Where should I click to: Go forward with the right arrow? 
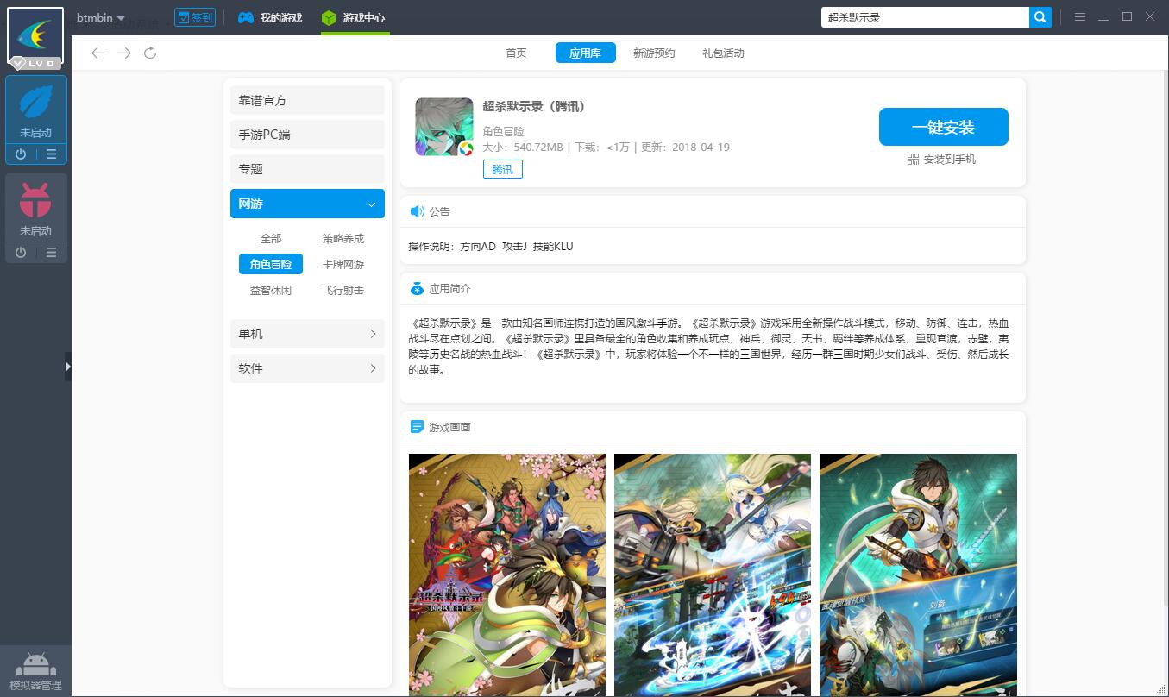[x=124, y=53]
